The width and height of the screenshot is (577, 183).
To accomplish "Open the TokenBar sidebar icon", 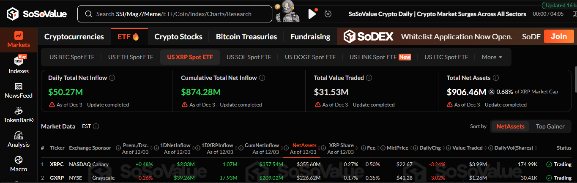I will click(19, 115).
